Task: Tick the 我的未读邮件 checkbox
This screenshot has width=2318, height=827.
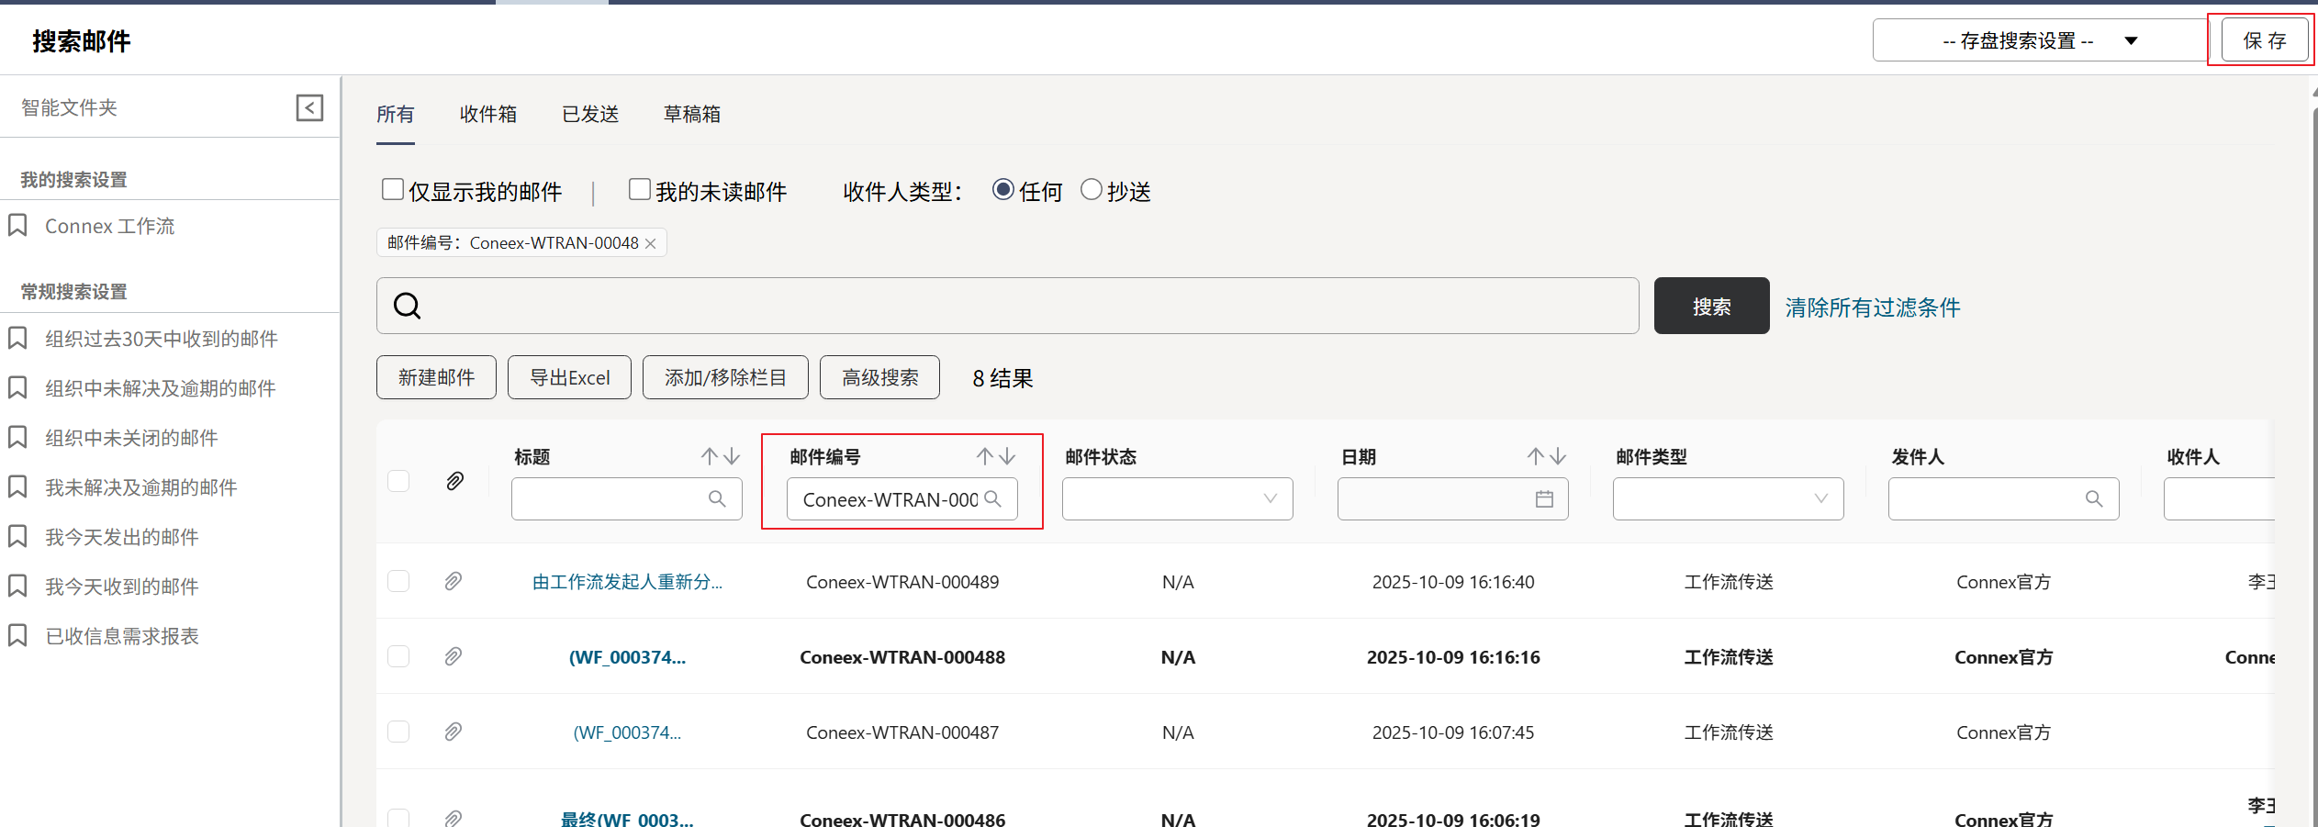Action: (640, 190)
